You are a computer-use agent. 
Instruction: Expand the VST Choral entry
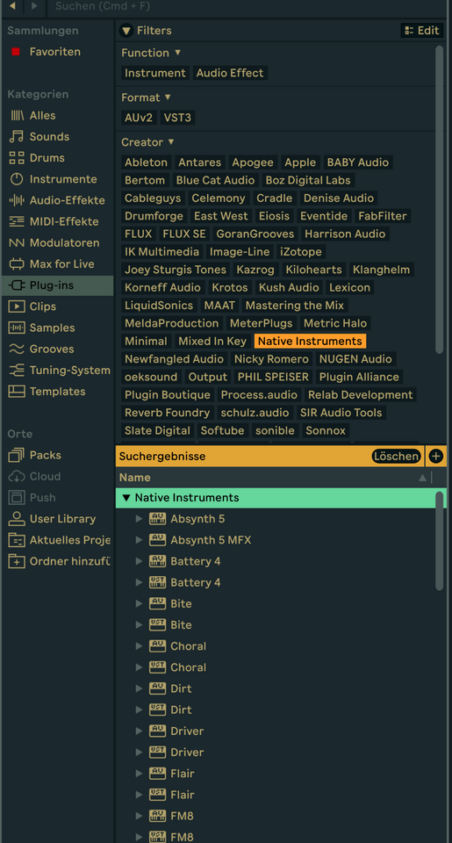click(139, 667)
